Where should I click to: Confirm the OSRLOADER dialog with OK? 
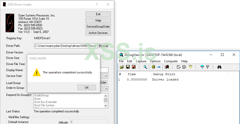pos(87,87)
